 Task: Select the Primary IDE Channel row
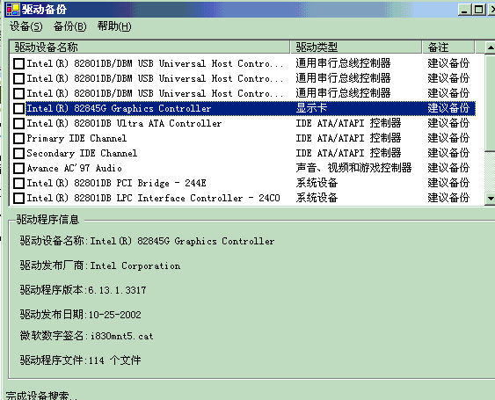251,138
